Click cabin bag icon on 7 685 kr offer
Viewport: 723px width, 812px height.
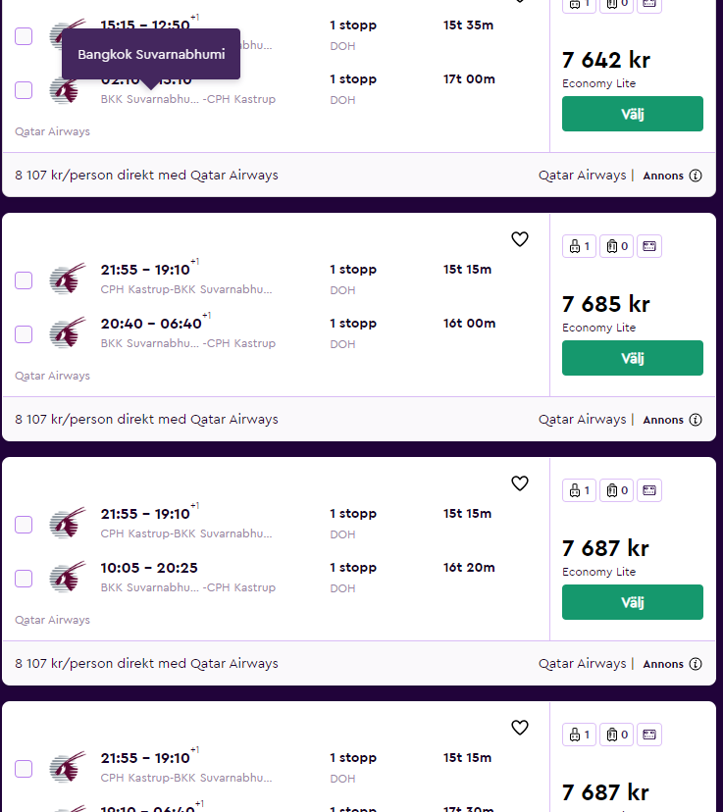click(579, 246)
